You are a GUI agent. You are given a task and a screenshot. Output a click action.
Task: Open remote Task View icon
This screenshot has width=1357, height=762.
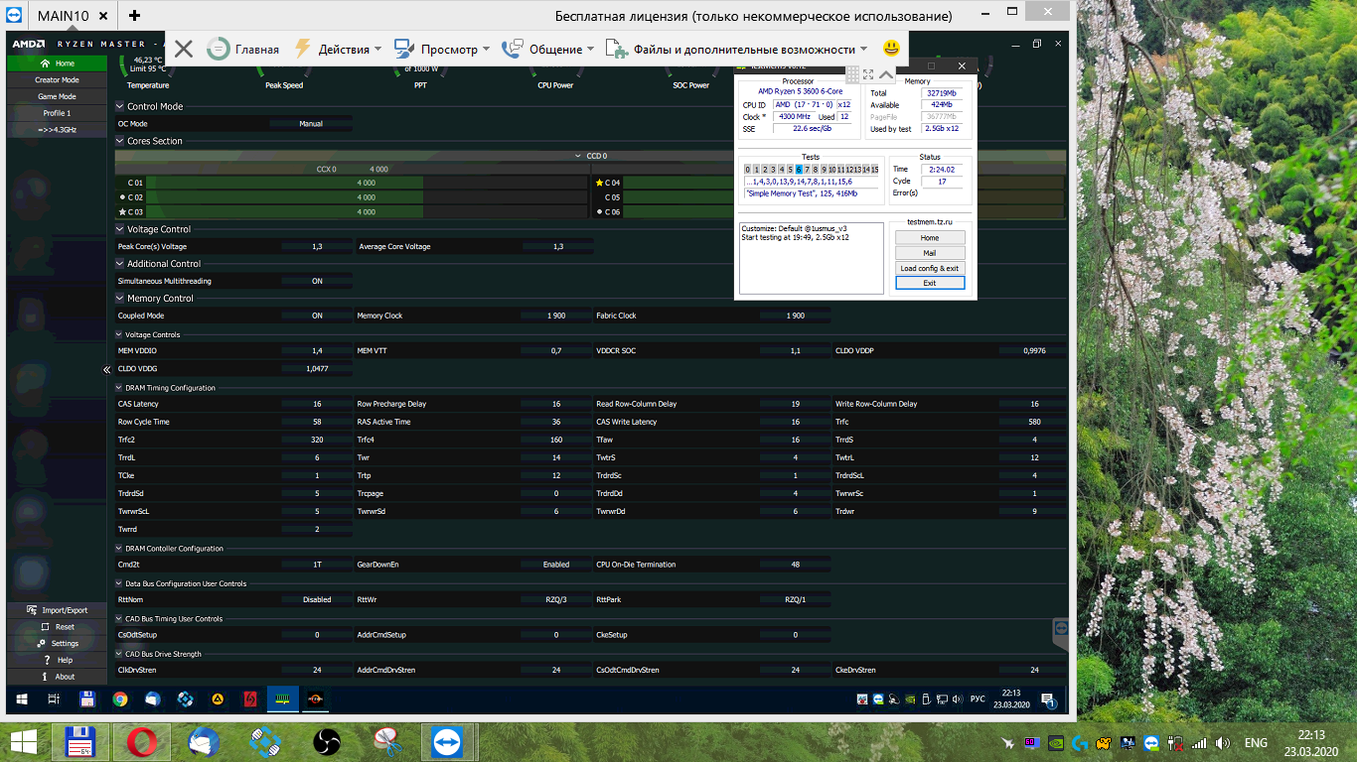(55, 698)
